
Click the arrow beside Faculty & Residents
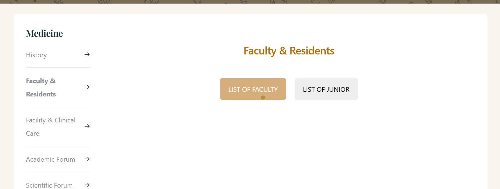click(87, 87)
